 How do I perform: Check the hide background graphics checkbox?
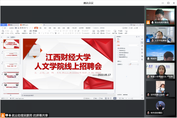[x=118, y=57]
